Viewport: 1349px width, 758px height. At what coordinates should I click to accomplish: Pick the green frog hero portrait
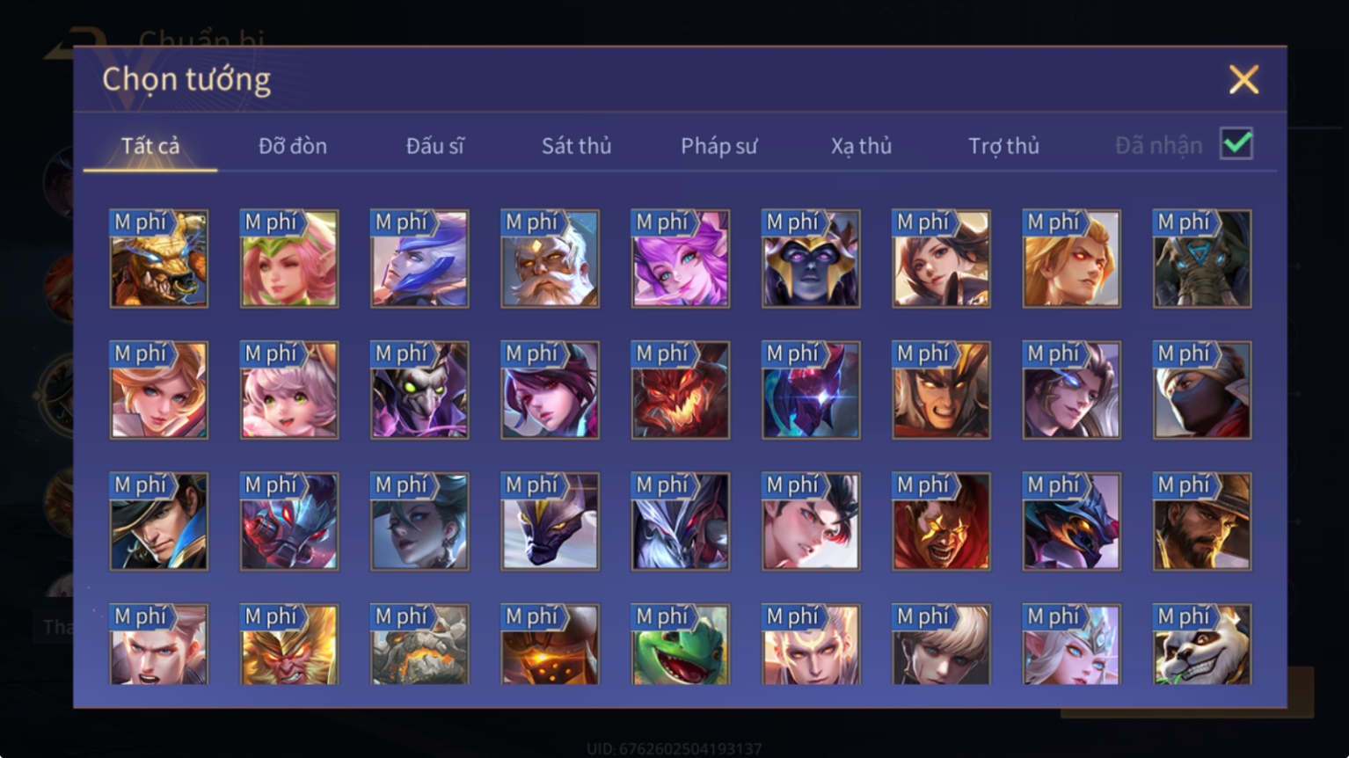[x=681, y=644]
